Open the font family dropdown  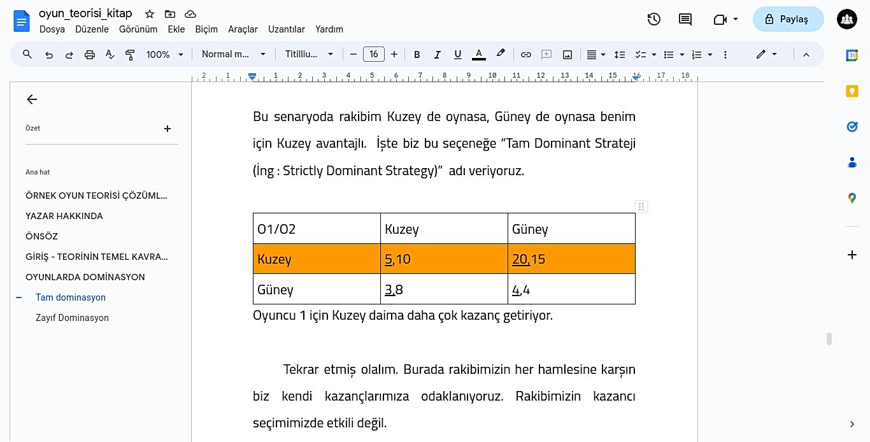point(309,55)
